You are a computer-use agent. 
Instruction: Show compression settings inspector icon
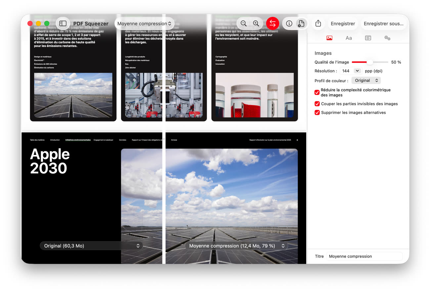(x=301, y=24)
